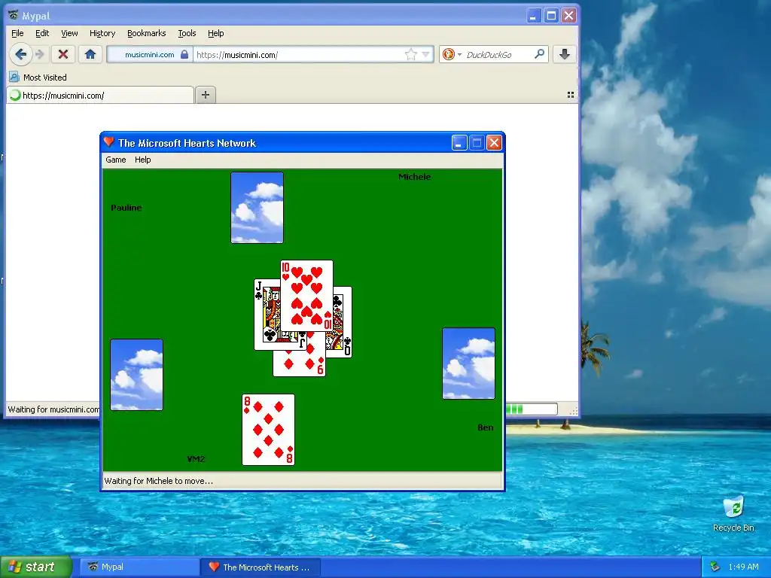Open the History menu in Mypal
Image resolution: width=771 pixels, height=578 pixels.
(x=102, y=33)
